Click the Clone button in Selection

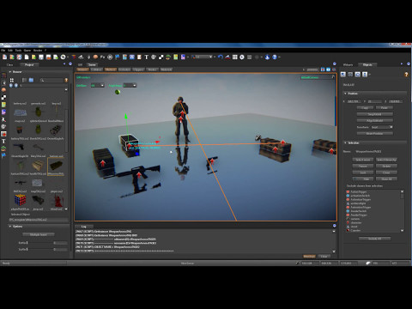pyautogui.click(x=386, y=173)
